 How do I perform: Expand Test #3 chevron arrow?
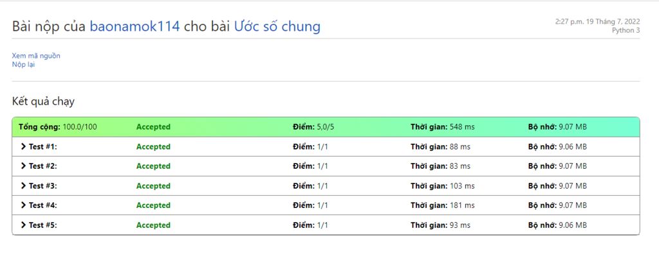tap(23, 186)
